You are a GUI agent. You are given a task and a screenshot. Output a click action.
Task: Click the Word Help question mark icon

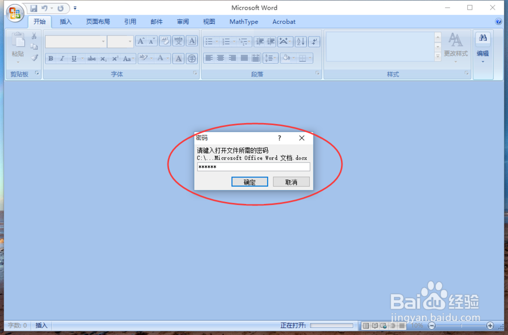coord(499,21)
